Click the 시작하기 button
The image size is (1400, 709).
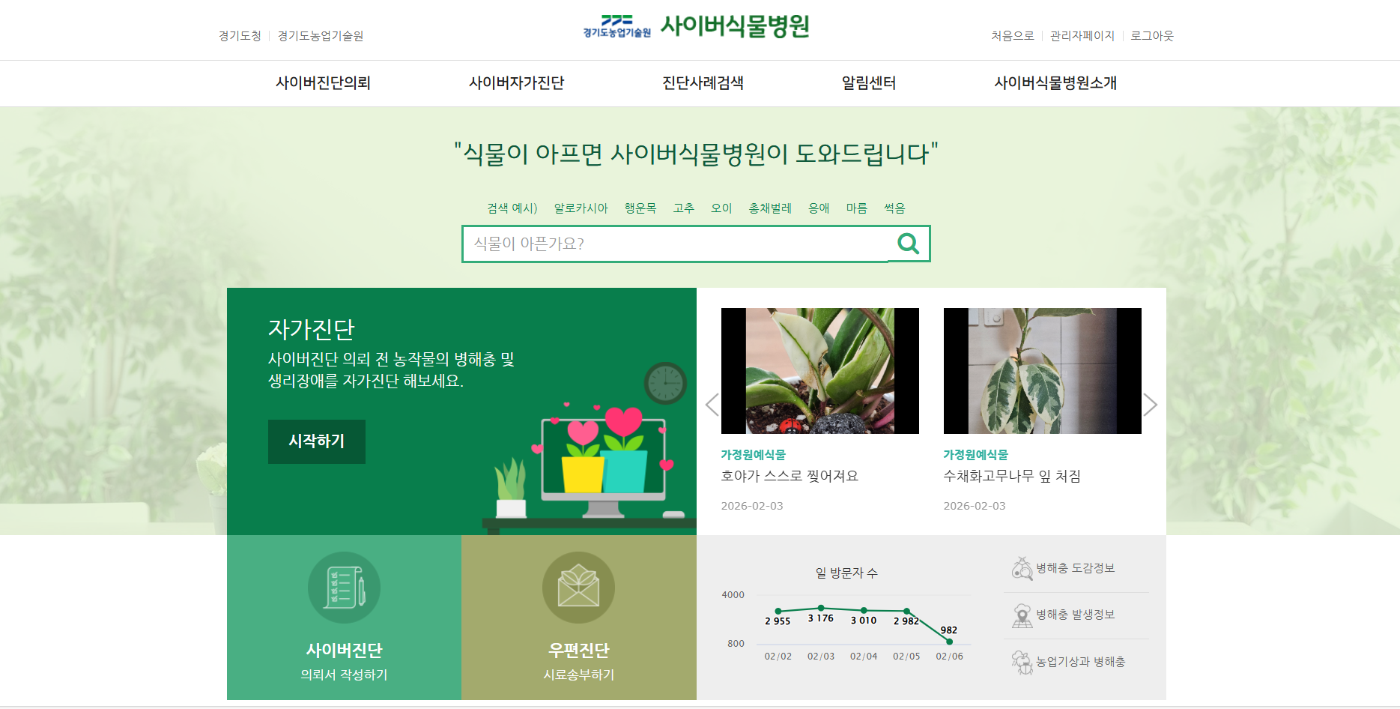(317, 441)
